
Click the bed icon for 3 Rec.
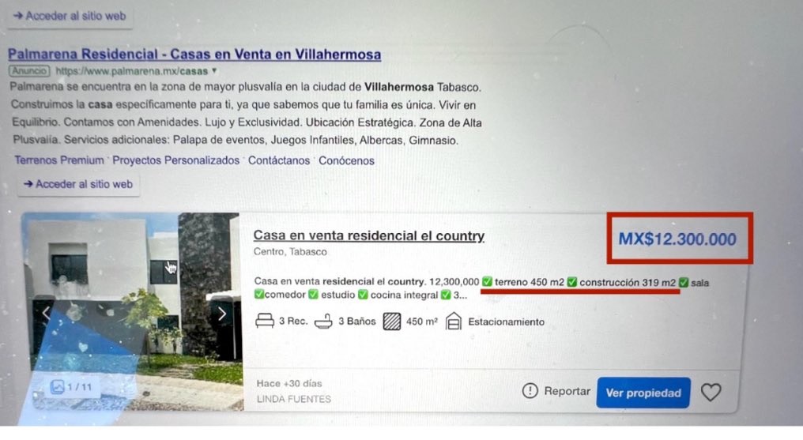[265, 322]
